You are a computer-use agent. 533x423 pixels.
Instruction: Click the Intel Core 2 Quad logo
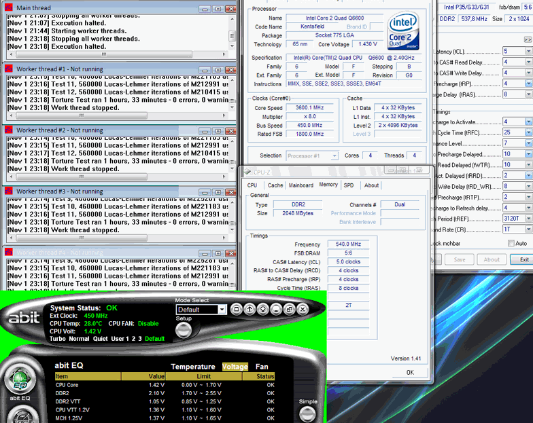404,31
